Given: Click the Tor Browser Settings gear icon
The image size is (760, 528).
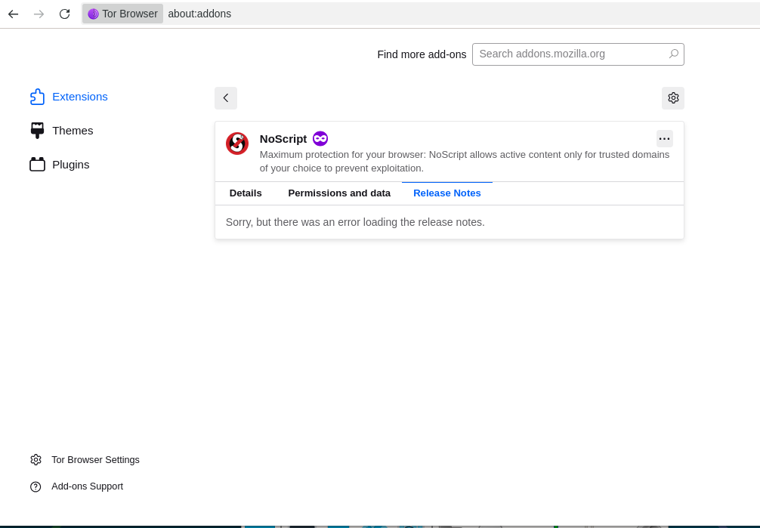Looking at the screenshot, I should point(36,459).
